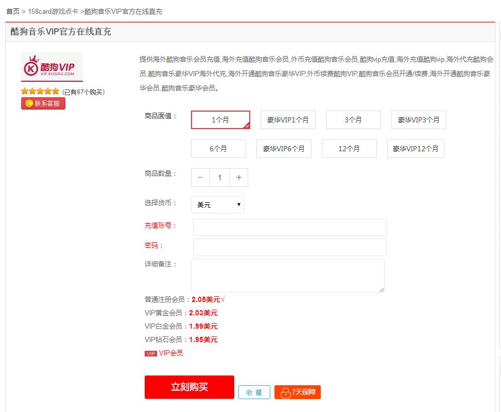This screenshot has width=501, height=412.
Task: Click the 已有67个购买 purchase count text
Action: 83,92
